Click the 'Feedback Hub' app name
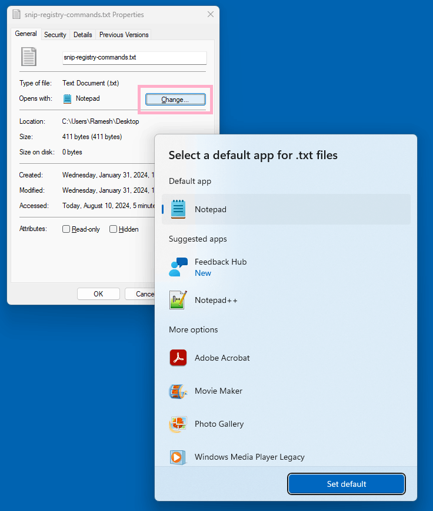Viewport: 433px width, 511px height. 221,262
